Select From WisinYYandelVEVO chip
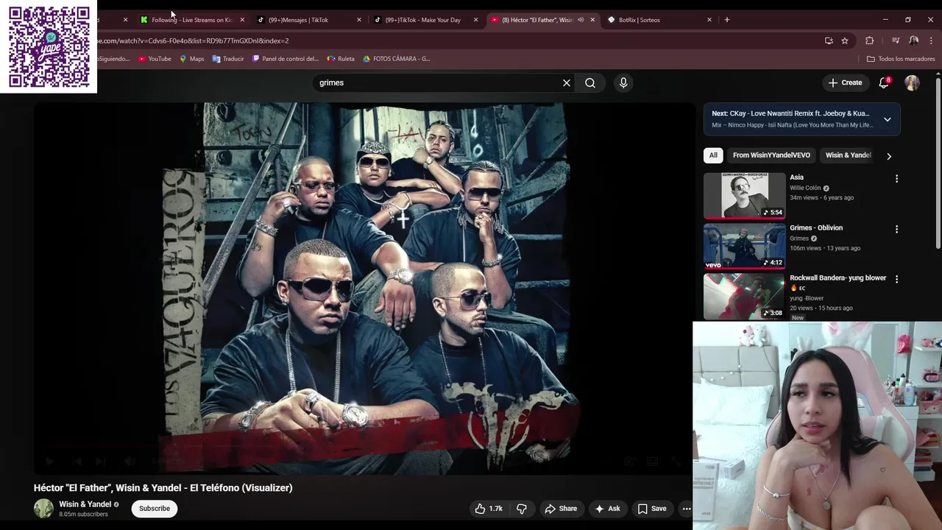Image resolution: width=942 pixels, height=530 pixels. [771, 155]
